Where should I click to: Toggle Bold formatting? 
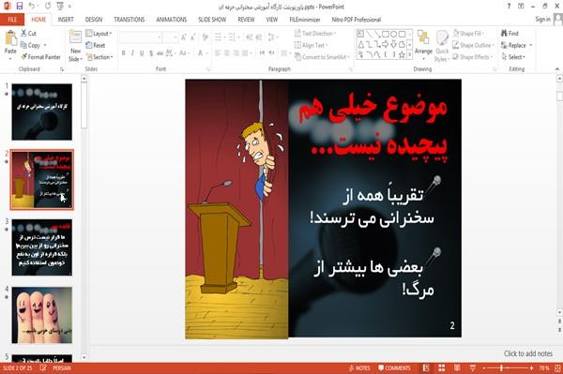(x=124, y=53)
